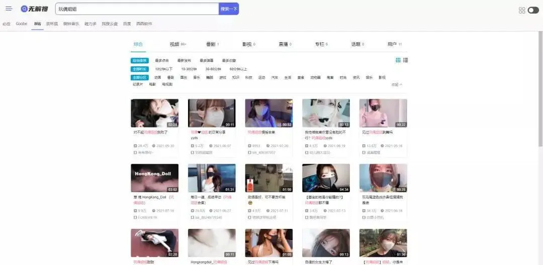543x265 pixels.
Task: Click the 无解搜 logo
Action: (x=34, y=9)
